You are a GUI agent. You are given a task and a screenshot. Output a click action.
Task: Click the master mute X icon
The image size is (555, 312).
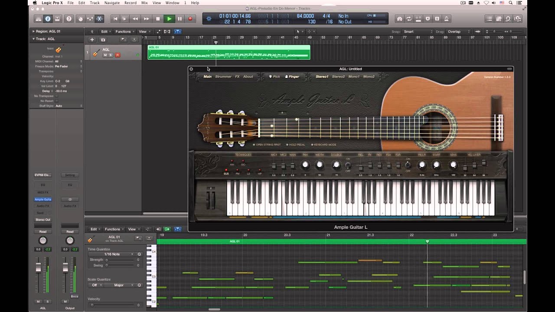[428, 19]
